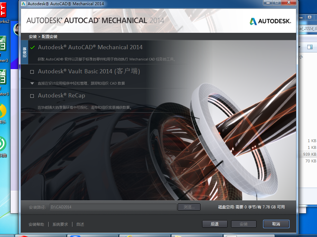Click the preview pane icon in Explorer window
Viewport: 317px width, 237px height.
pos(310,47)
